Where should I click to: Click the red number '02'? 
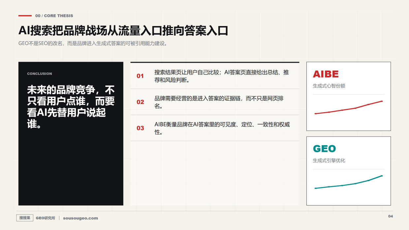point(140,102)
